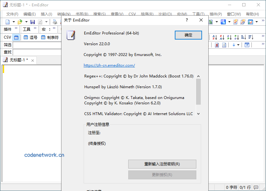The image size is (266, 191).
Task: Click the credits list scrollbar down arrow
Action: click(x=198, y=114)
